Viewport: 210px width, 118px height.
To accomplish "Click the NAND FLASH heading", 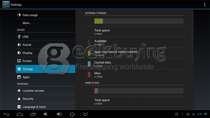I will pyautogui.click(x=92, y=83).
